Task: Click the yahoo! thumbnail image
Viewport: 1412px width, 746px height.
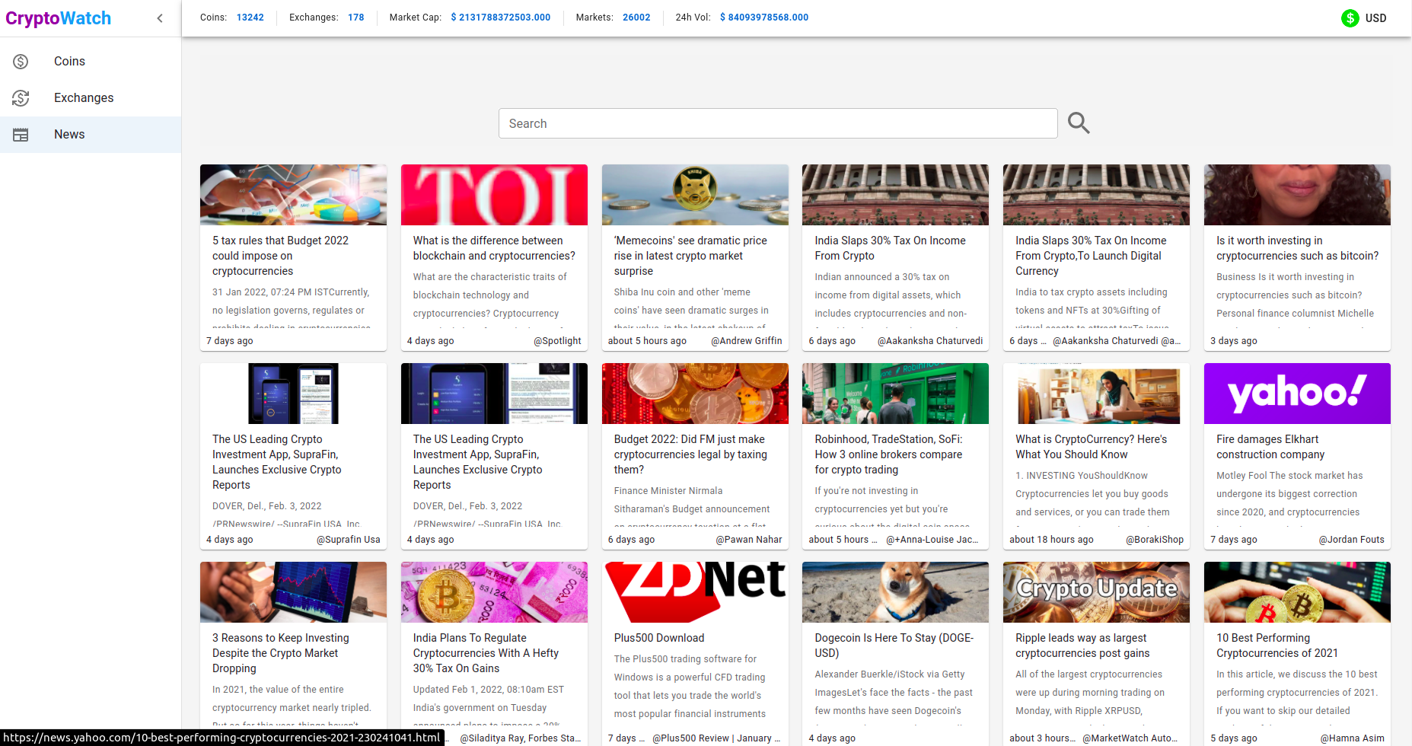Action: pyautogui.click(x=1297, y=394)
